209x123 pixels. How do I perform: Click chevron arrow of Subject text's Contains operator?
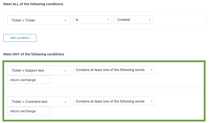click(x=151, y=70)
